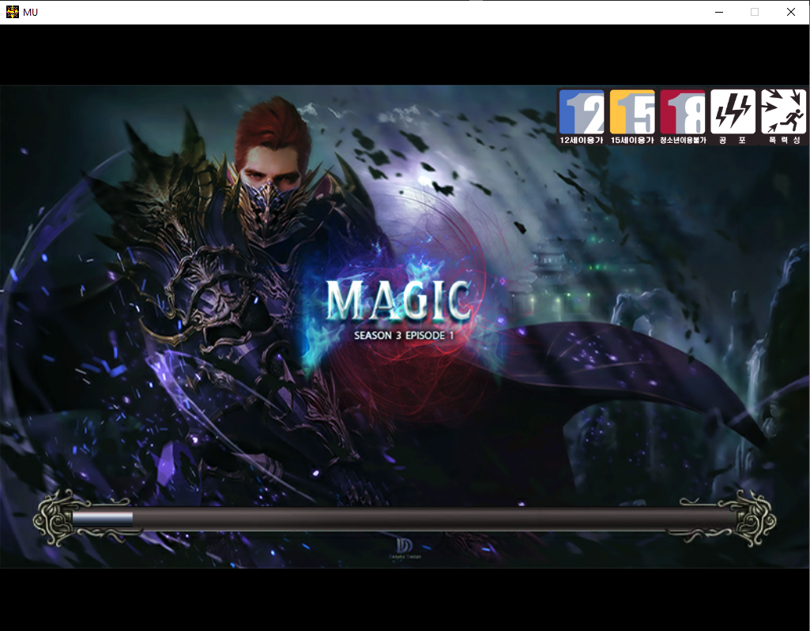
Task: Click the '청소년이용불가' rating label
Action: tap(683, 140)
